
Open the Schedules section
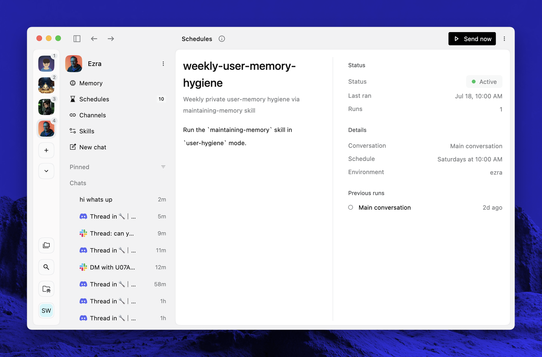(118, 99)
